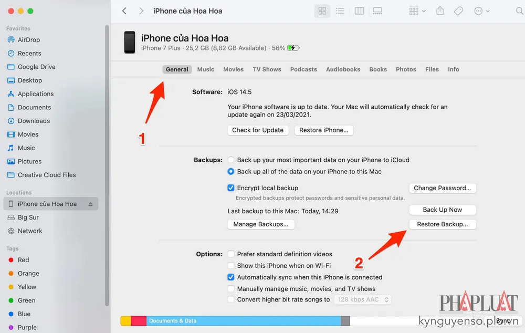Eject iPhone của Hoa Hoa
This screenshot has width=525, height=333.
(90, 204)
